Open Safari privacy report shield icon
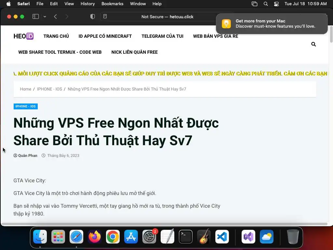Viewport: 333px width, 250px height. (x=93, y=17)
